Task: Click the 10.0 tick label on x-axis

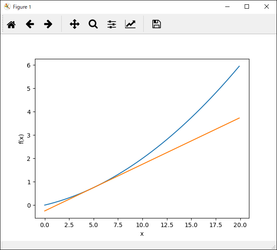Action: coord(142,225)
